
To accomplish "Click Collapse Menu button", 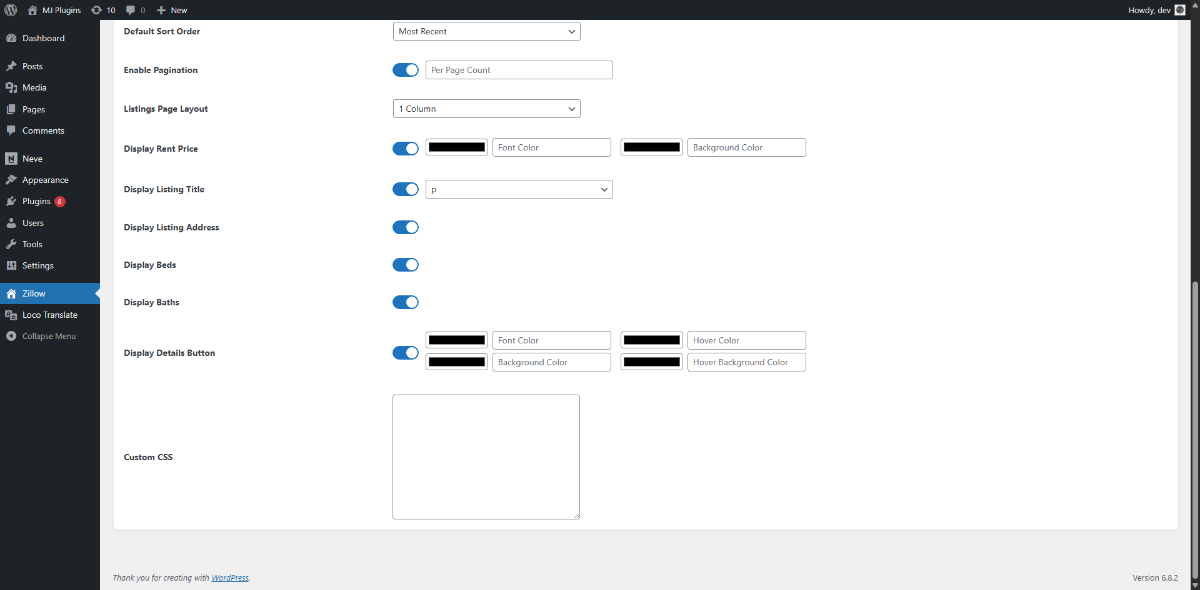I will (x=50, y=336).
